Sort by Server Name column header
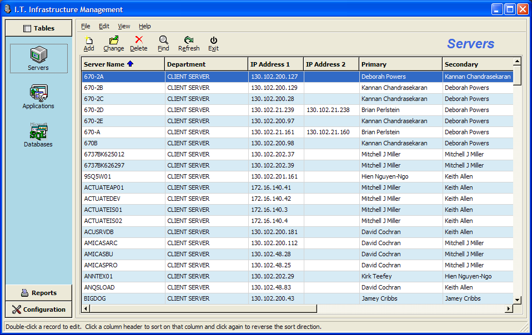 [123, 64]
